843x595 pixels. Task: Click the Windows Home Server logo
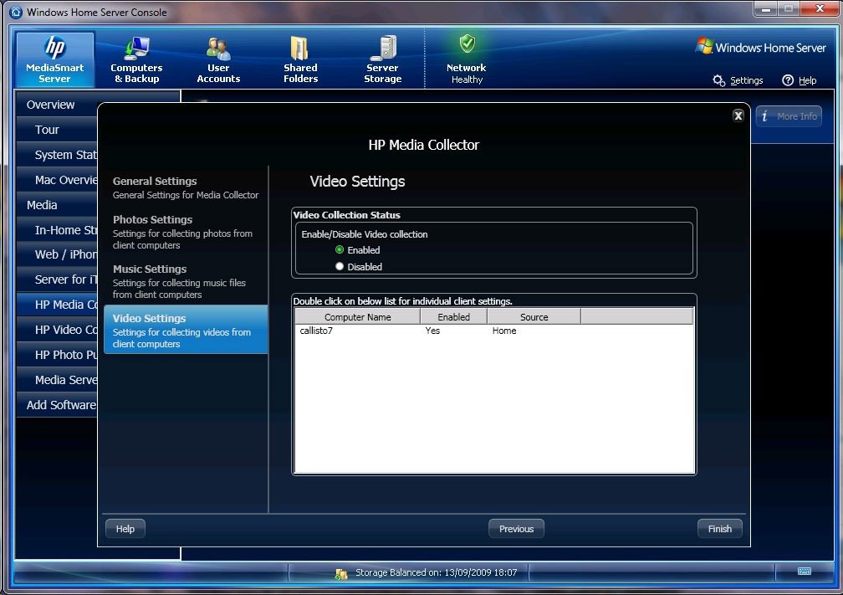(x=760, y=48)
